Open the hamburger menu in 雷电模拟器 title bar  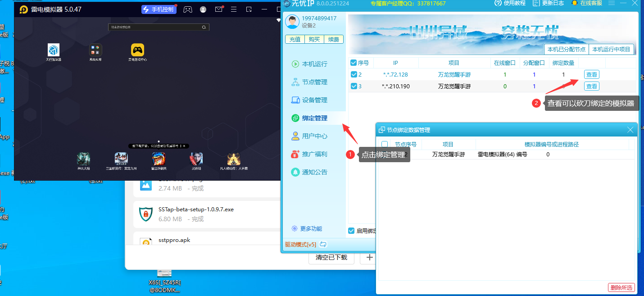pos(234,9)
